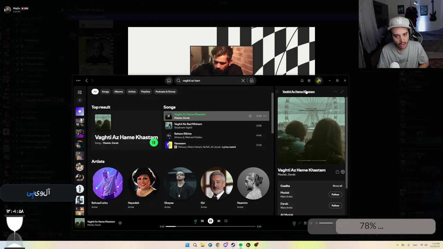The image size is (443, 249).
Task: Open Now Playing panel more options dots
Action: pyautogui.click(x=335, y=92)
